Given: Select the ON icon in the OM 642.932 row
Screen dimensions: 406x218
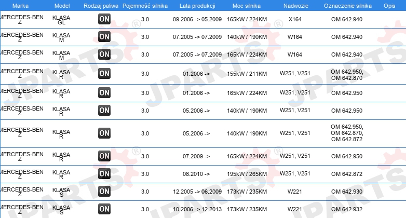Looking at the screenshot, I should tap(104, 209).
